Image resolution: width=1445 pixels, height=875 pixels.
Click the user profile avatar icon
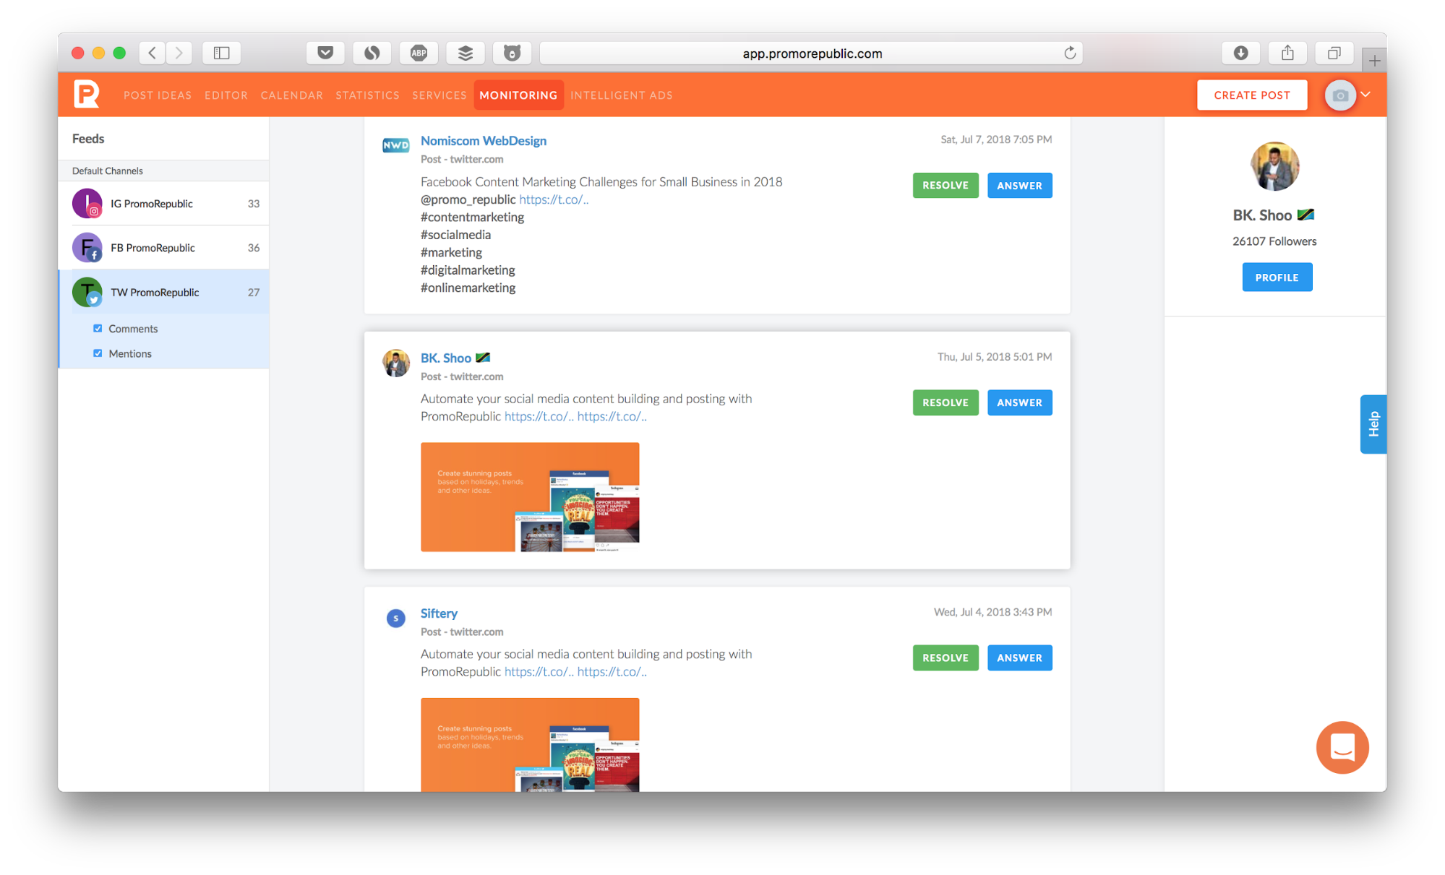(x=1339, y=95)
